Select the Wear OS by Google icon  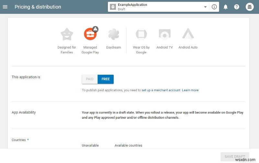(x=141, y=34)
